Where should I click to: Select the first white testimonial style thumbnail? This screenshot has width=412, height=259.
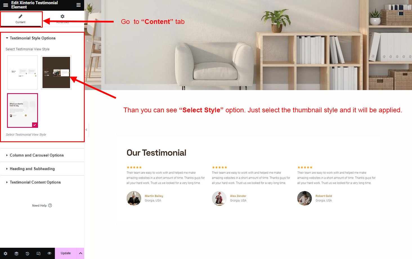pos(23,72)
